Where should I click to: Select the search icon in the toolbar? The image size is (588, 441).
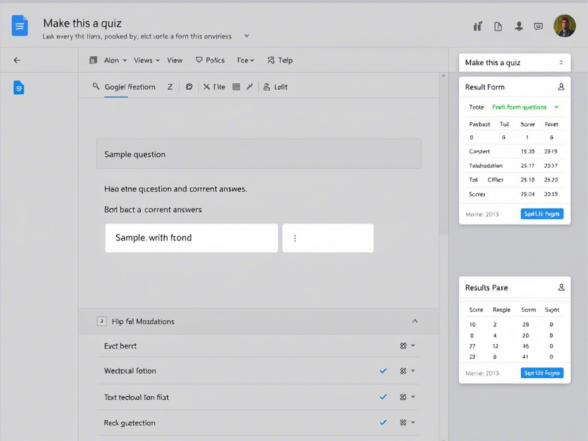pos(95,87)
